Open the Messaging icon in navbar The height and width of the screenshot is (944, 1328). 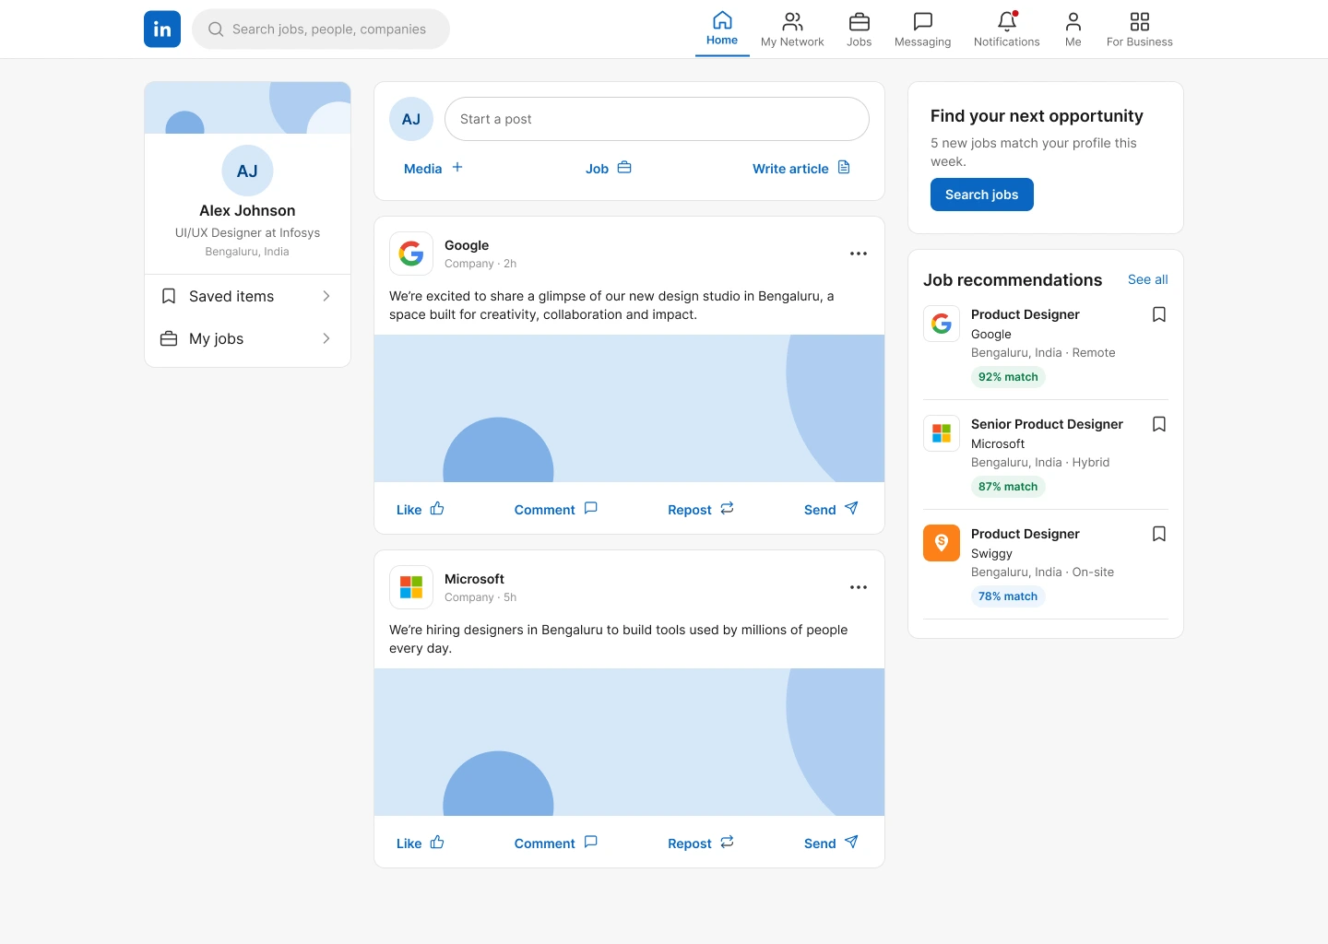[922, 21]
